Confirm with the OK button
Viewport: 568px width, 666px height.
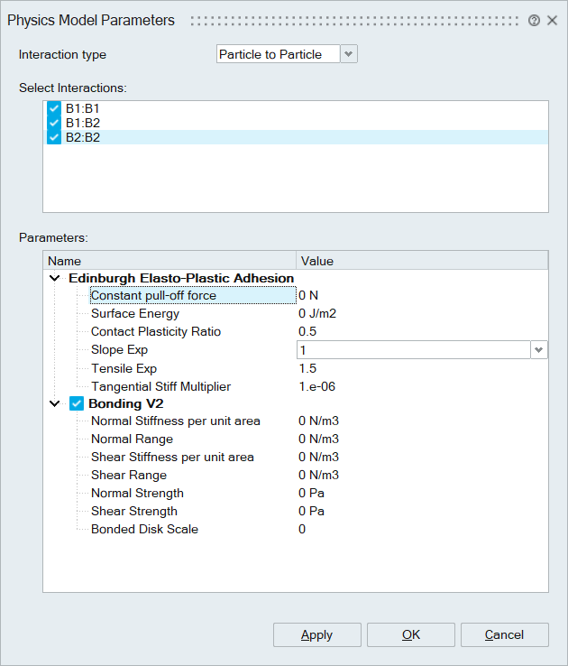(x=411, y=634)
